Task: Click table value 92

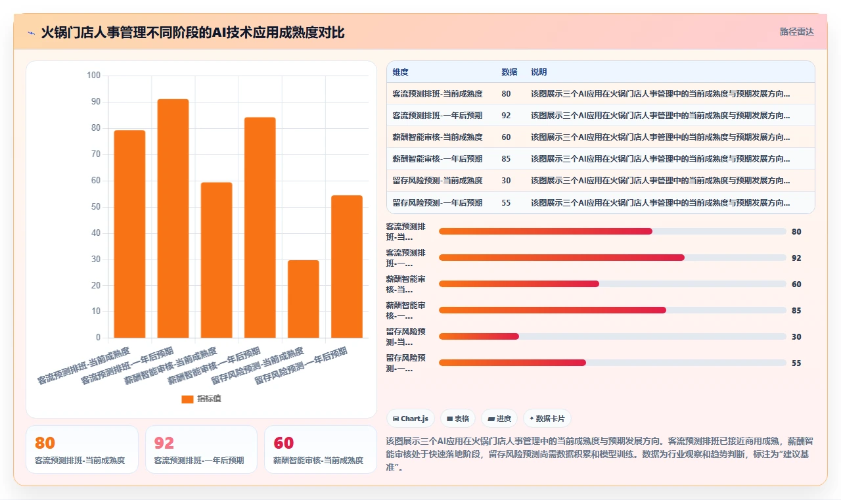Action: 506,116
